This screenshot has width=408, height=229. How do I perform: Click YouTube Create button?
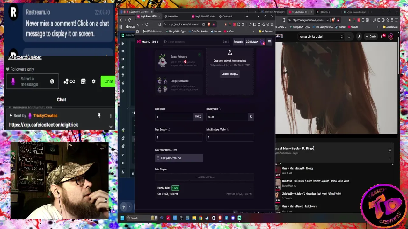tap(371, 36)
